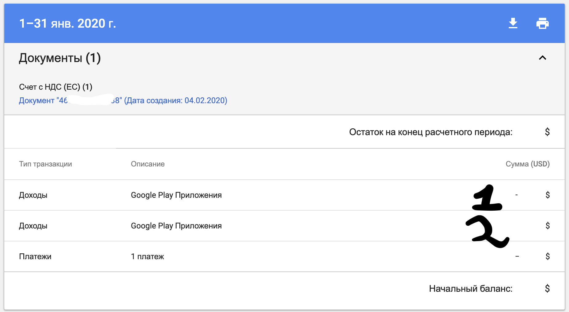Click the 1 платеж description
The image size is (569, 312).
click(147, 256)
